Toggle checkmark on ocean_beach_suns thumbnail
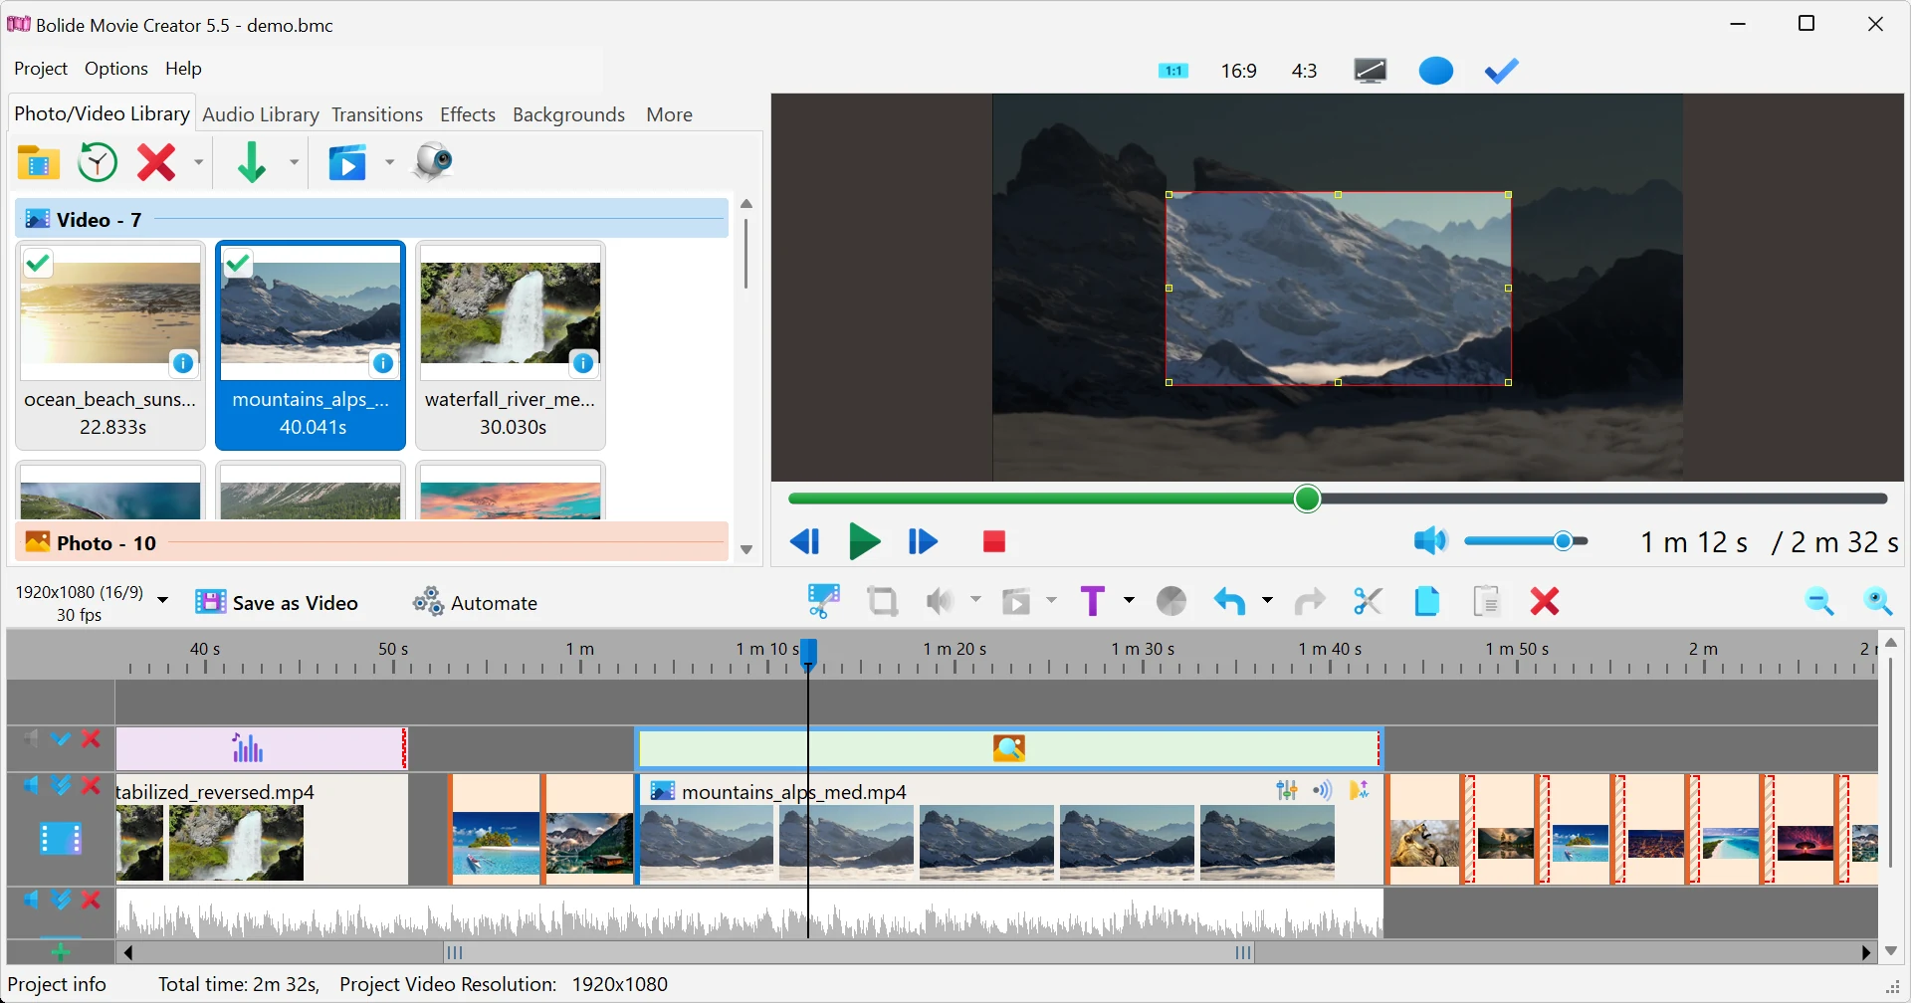This screenshot has height=1003, width=1911. click(x=38, y=264)
